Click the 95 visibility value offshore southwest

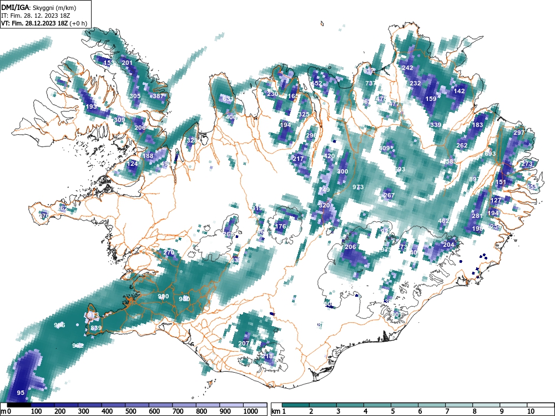(21, 393)
